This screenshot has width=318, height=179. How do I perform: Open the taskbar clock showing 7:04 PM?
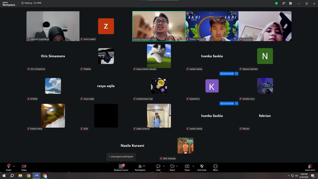point(304,176)
